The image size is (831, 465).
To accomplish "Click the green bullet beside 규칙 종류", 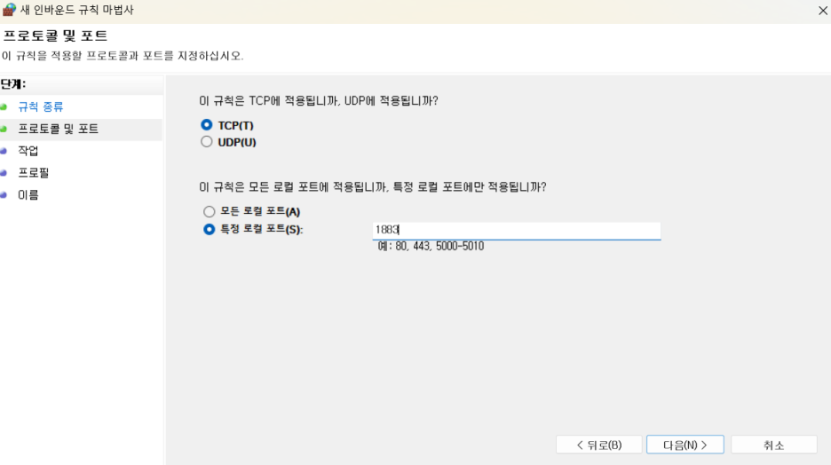I will (x=4, y=107).
